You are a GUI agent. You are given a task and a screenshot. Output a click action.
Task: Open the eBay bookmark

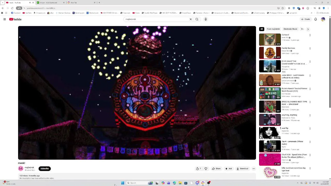[x=50, y=13]
